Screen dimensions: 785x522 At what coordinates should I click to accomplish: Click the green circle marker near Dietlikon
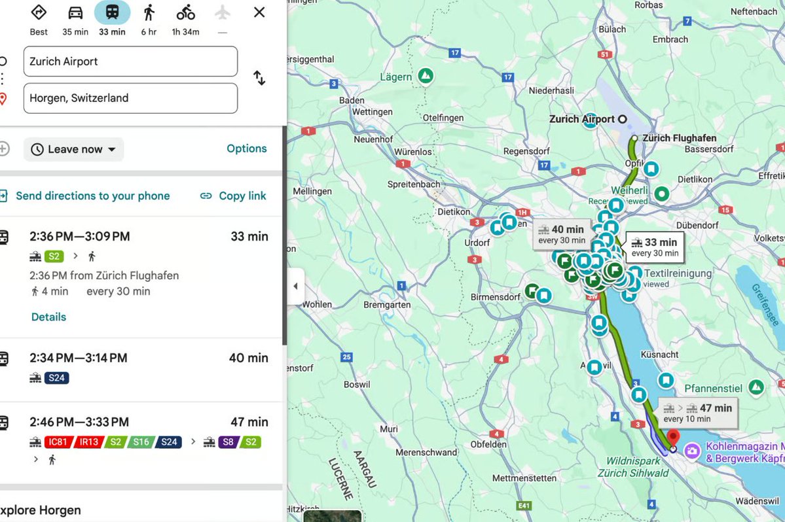[662, 194]
